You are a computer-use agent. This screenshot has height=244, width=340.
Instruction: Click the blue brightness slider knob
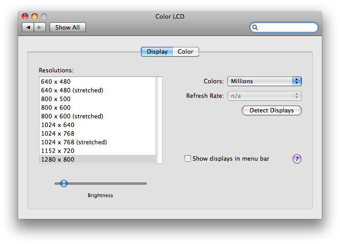click(x=64, y=183)
